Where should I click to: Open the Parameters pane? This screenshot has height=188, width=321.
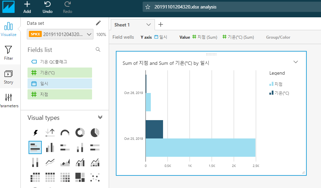[8, 100]
